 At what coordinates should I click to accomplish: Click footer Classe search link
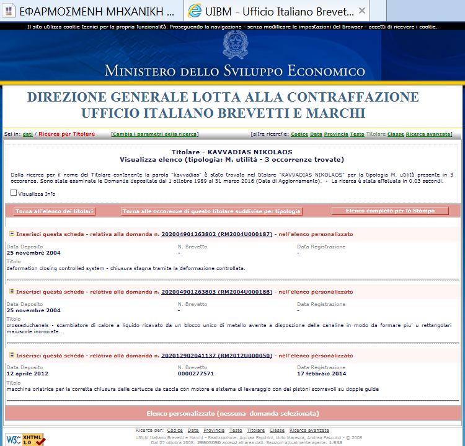pyautogui.click(x=277, y=431)
